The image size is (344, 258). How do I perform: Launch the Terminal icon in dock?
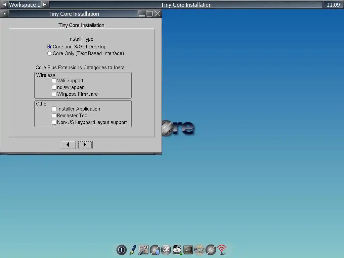pos(188,250)
